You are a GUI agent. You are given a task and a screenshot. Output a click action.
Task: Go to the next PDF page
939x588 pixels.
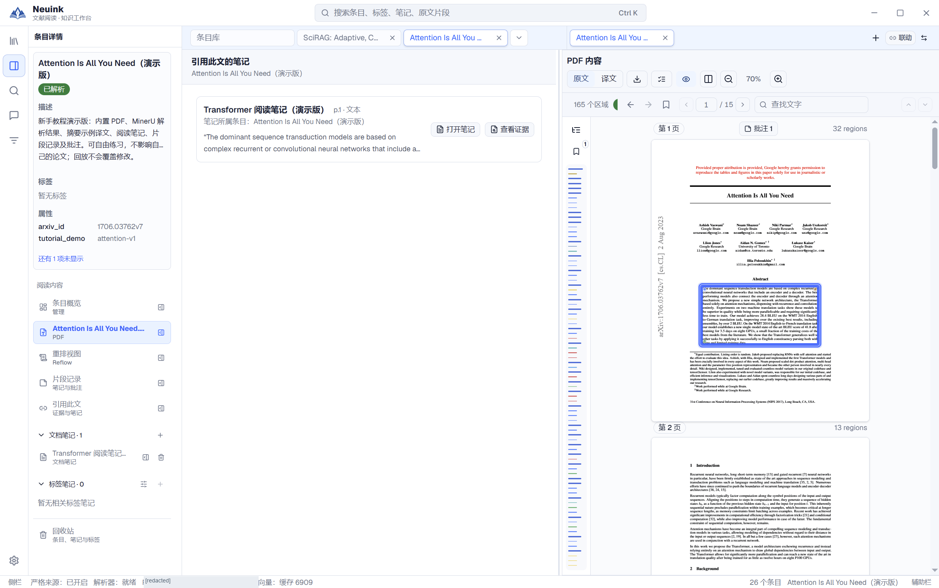pyautogui.click(x=743, y=105)
